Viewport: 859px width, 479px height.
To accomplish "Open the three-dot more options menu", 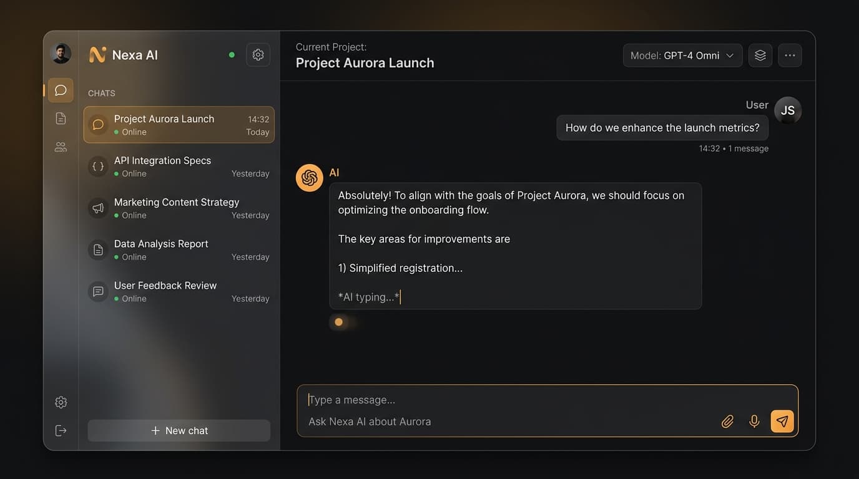I will (790, 56).
